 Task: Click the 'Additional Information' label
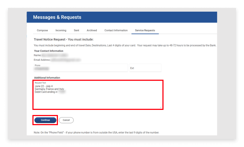pyautogui.click(x=47, y=78)
